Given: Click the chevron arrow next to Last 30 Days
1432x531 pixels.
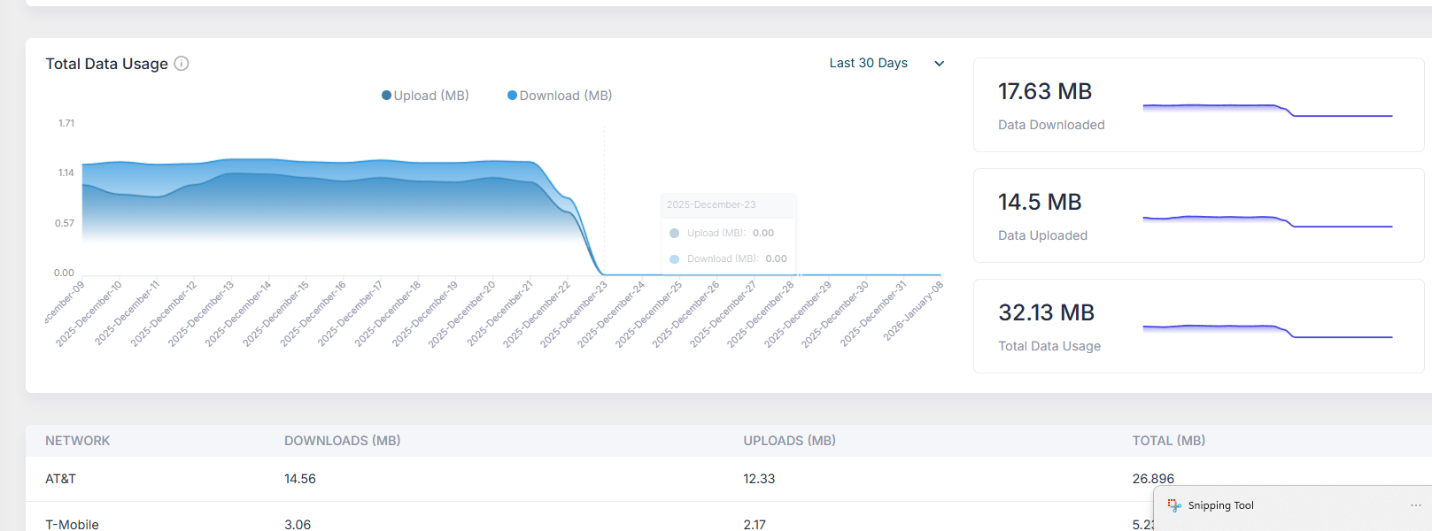Looking at the screenshot, I should coord(940,64).
